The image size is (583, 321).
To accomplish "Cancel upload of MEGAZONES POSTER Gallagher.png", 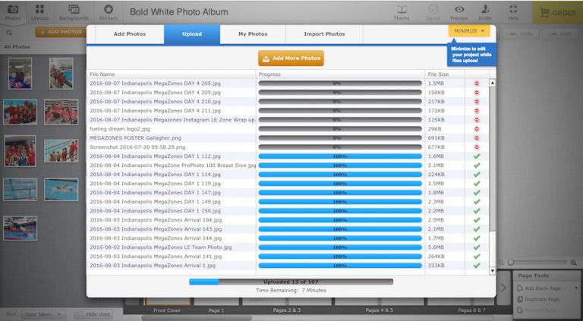I will [477, 138].
